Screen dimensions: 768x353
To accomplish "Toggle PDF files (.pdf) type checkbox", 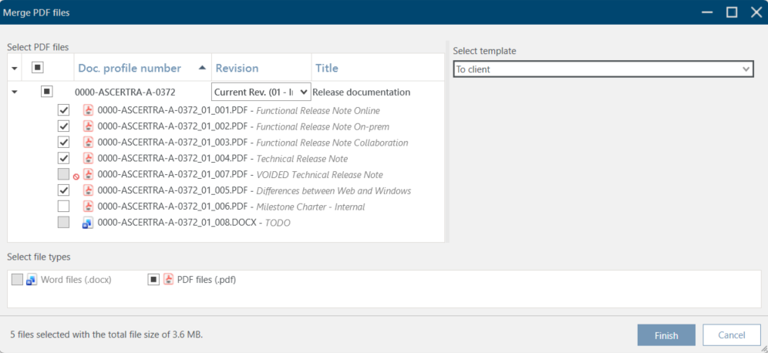I will tap(153, 280).
